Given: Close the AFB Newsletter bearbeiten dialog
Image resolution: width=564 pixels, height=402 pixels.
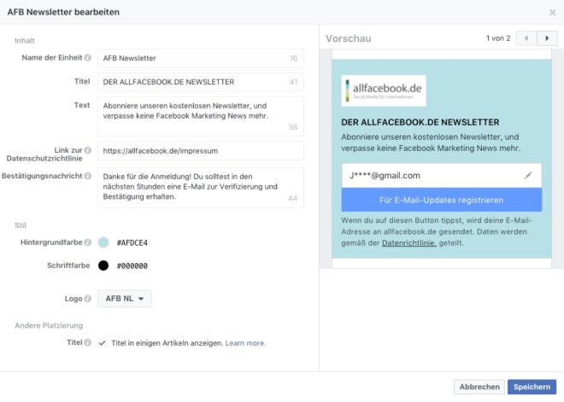Looking at the screenshot, I should (553, 13).
